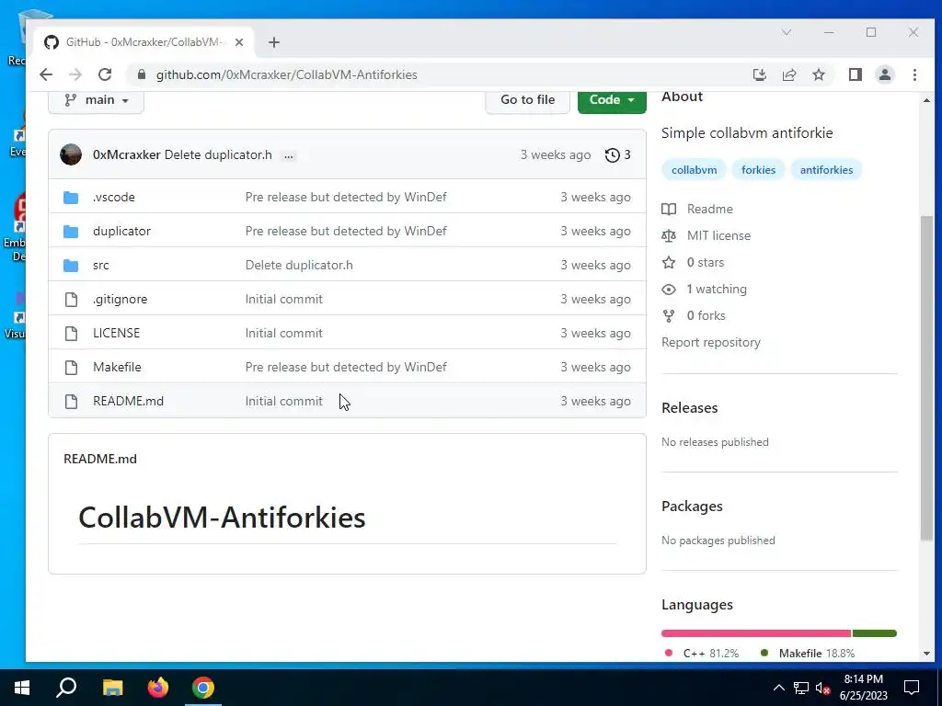Viewport: 942px width, 706px height.
Task: Open the Chrome side panel
Action: tap(855, 74)
